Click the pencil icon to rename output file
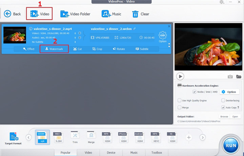Screen dimensions: 244x156 (135, 29)
